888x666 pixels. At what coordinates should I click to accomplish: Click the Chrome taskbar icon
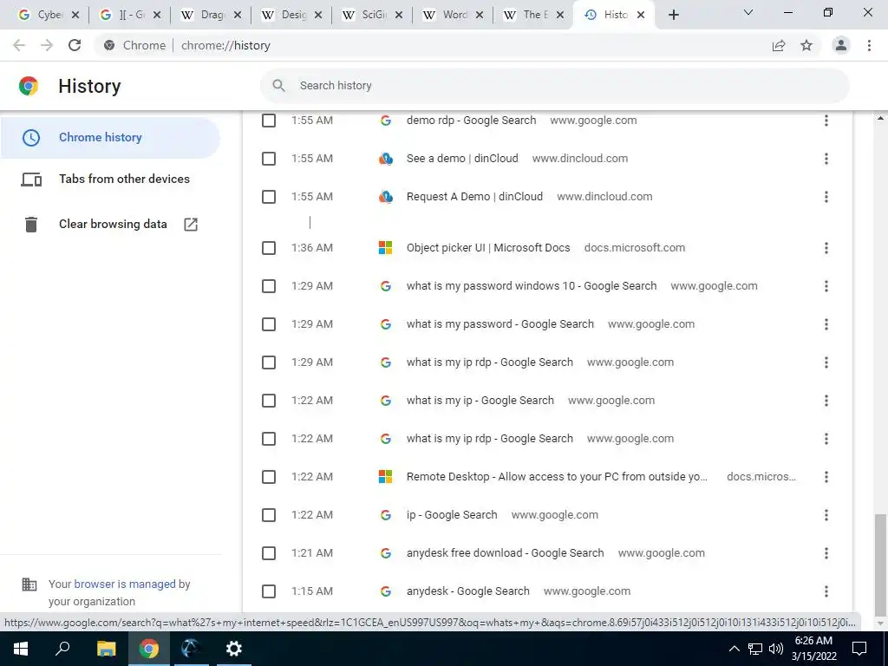(x=149, y=649)
